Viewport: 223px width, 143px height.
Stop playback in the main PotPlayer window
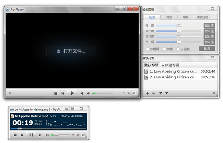click(x=56, y=93)
